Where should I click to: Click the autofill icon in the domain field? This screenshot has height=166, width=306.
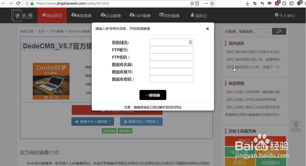click(x=190, y=42)
